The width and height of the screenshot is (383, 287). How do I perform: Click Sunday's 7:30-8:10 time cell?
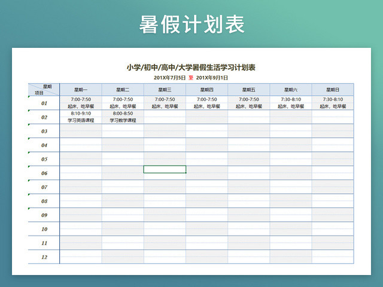[333, 99]
